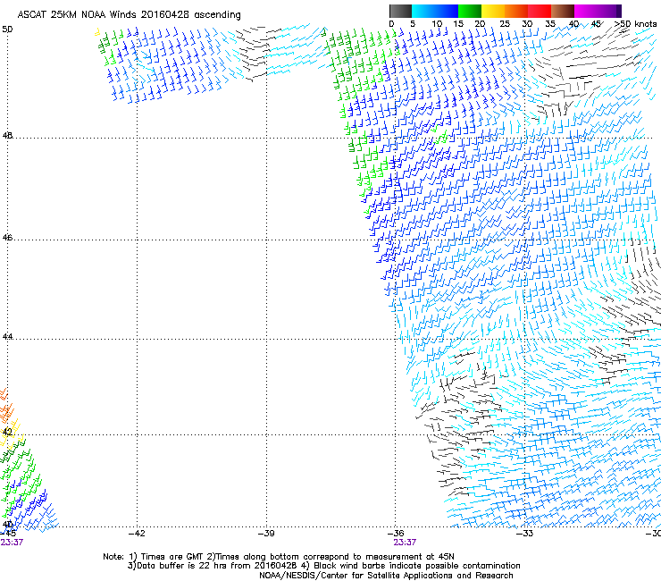661x581 pixels.
Task: Click the 'Data buffer is 22 hrs' note
Action: (323, 566)
